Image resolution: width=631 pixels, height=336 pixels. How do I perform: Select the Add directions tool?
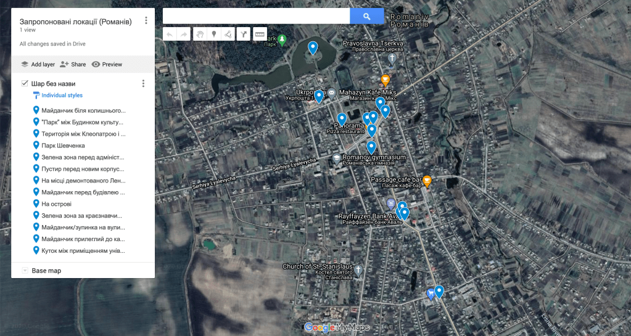244,35
